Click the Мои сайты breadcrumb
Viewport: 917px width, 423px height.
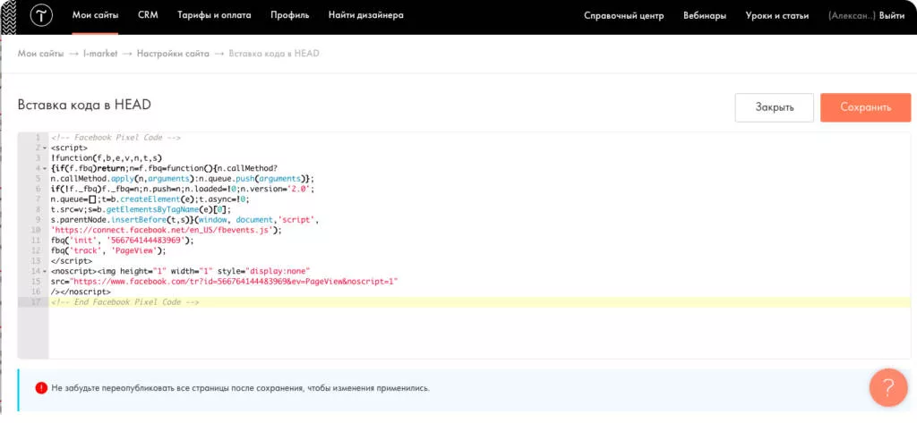pyautogui.click(x=40, y=54)
